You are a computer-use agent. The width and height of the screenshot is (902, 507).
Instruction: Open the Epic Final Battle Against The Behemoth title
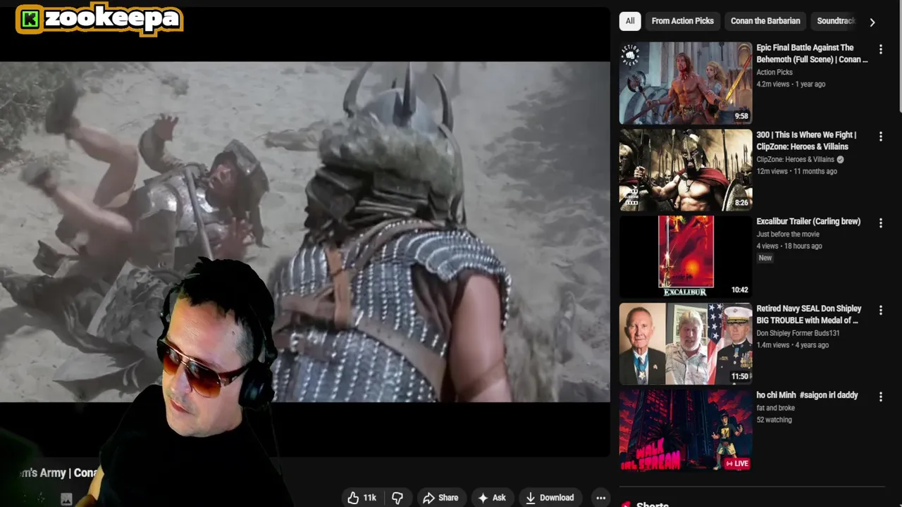coord(812,54)
